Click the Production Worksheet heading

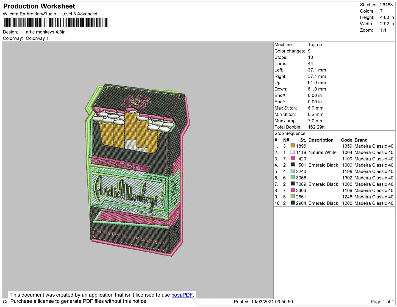(x=39, y=6)
